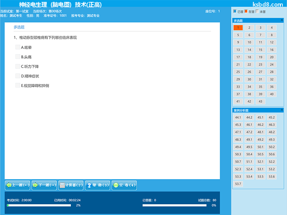The image size is (287, 215).
Task: Open case question 44.2
Action: pos(249,118)
